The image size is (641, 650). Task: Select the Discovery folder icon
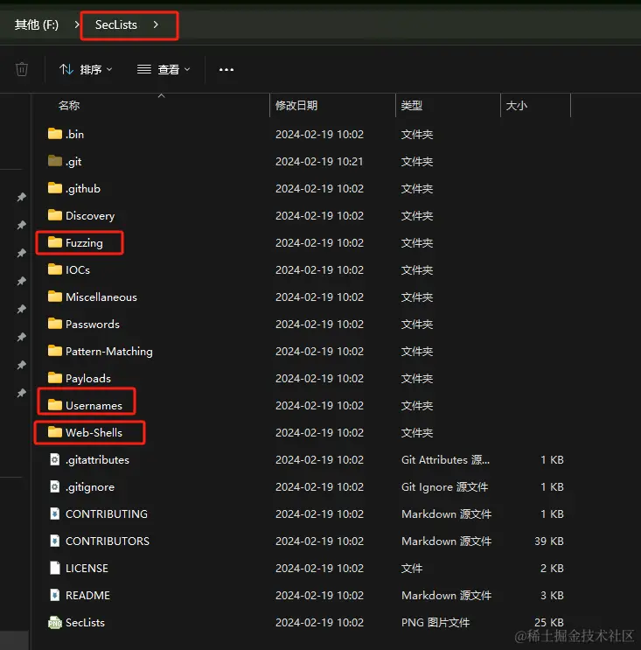pos(55,215)
